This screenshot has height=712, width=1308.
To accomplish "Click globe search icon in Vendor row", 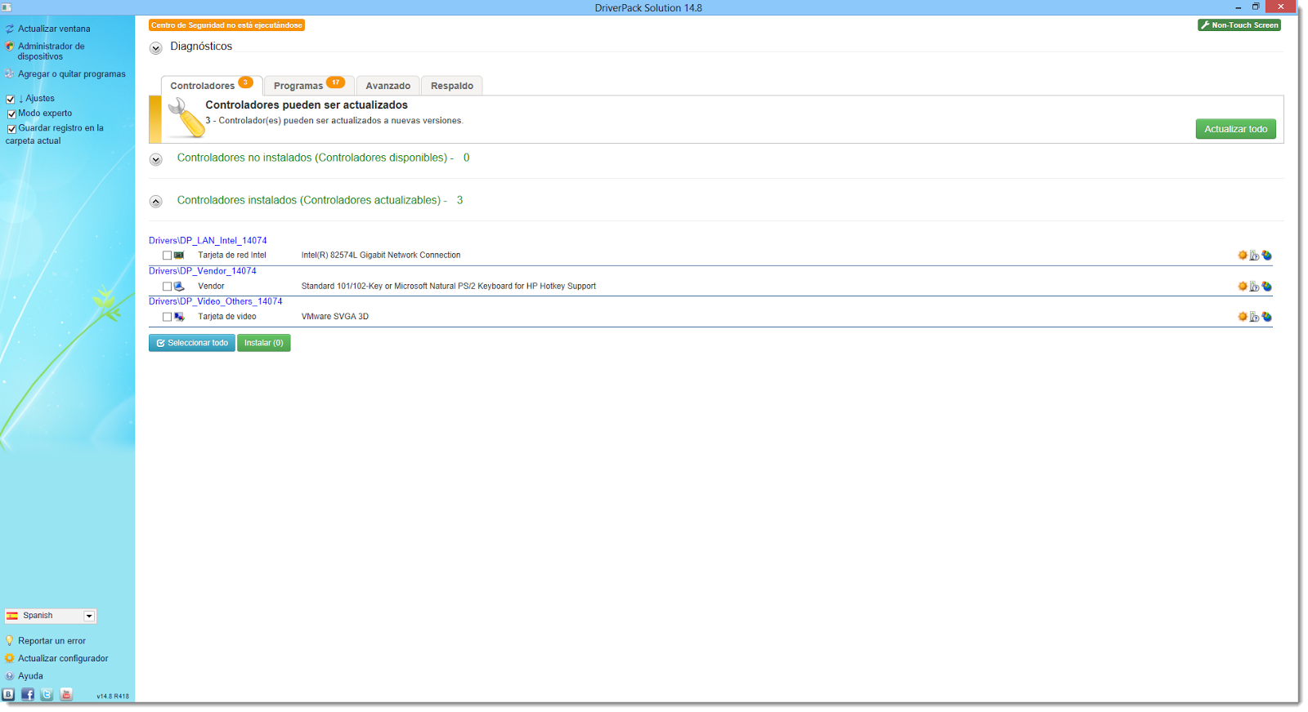I will [1266, 287].
